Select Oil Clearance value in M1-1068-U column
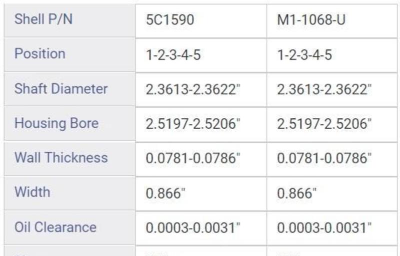This screenshot has width=400, height=256. click(324, 228)
